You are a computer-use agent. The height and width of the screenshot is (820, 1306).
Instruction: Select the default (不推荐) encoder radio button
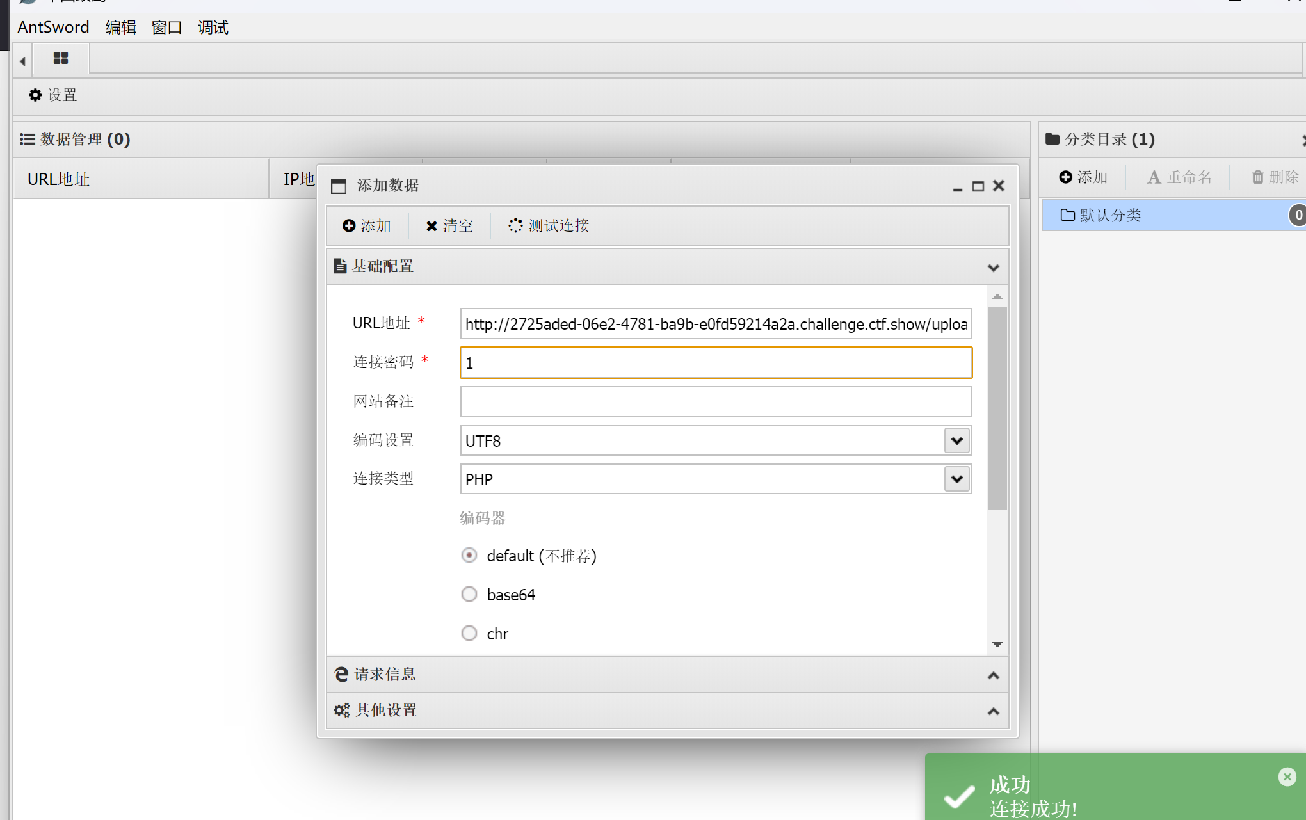469,555
